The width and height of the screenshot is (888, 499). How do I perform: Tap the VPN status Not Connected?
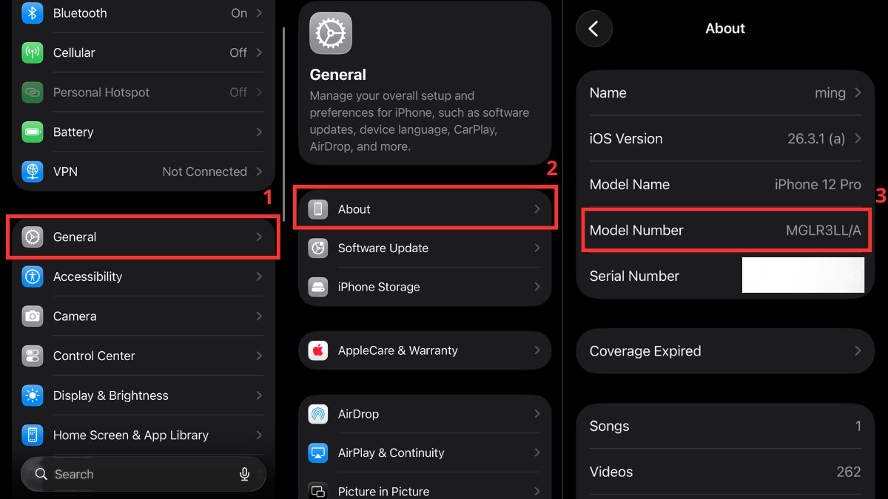(205, 172)
